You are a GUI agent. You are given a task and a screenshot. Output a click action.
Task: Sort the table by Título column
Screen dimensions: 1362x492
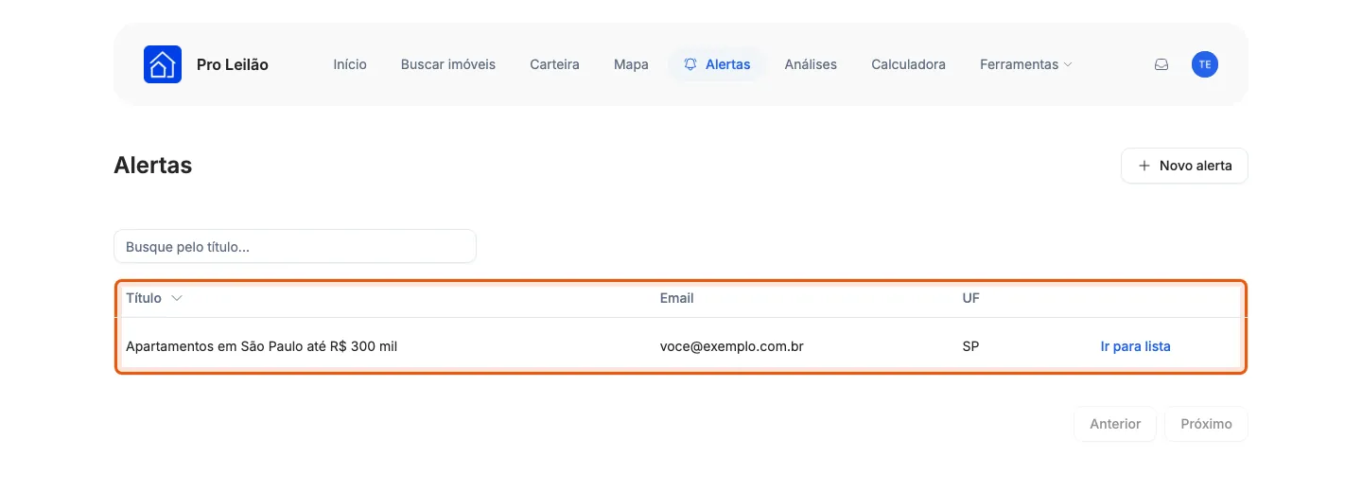pyautogui.click(x=154, y=298)
